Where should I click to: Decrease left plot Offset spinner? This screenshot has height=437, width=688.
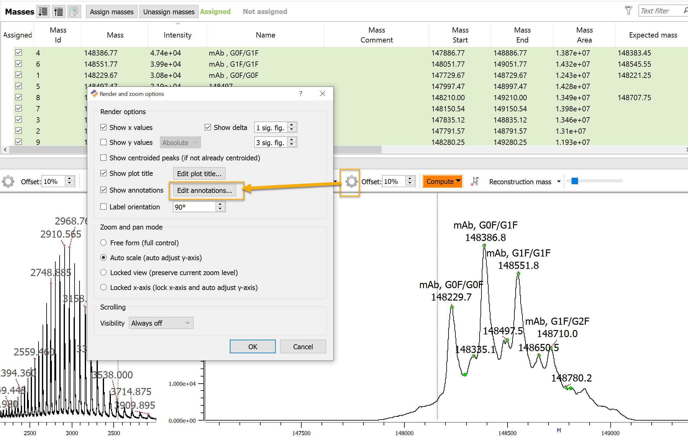coord(70,184)
